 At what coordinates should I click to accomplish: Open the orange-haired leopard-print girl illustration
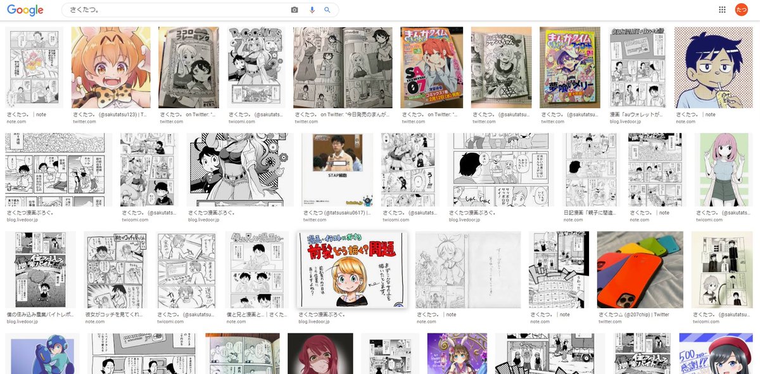pyautogui.click(x=111, y=68)
